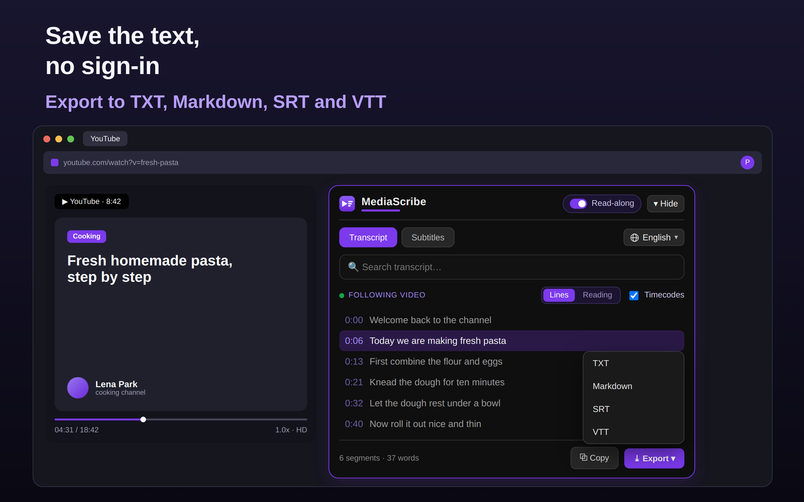Viewport: 804px width, 502px height.
Task: Click the 0:32 timecode
Action: [x=354, y=403]
